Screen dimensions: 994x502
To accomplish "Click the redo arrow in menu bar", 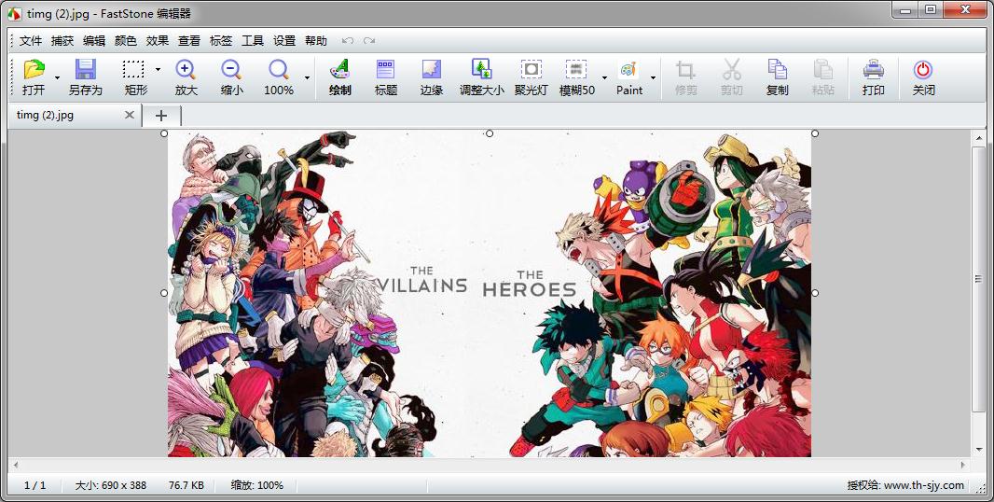I will [x=369, y=41].
